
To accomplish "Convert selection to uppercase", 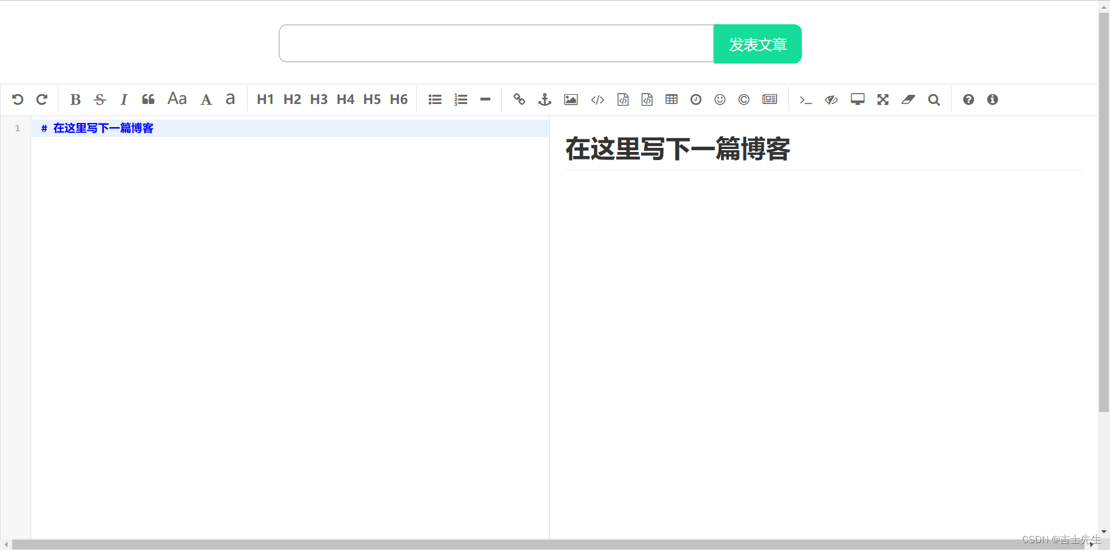I will [x=206, y=99].
